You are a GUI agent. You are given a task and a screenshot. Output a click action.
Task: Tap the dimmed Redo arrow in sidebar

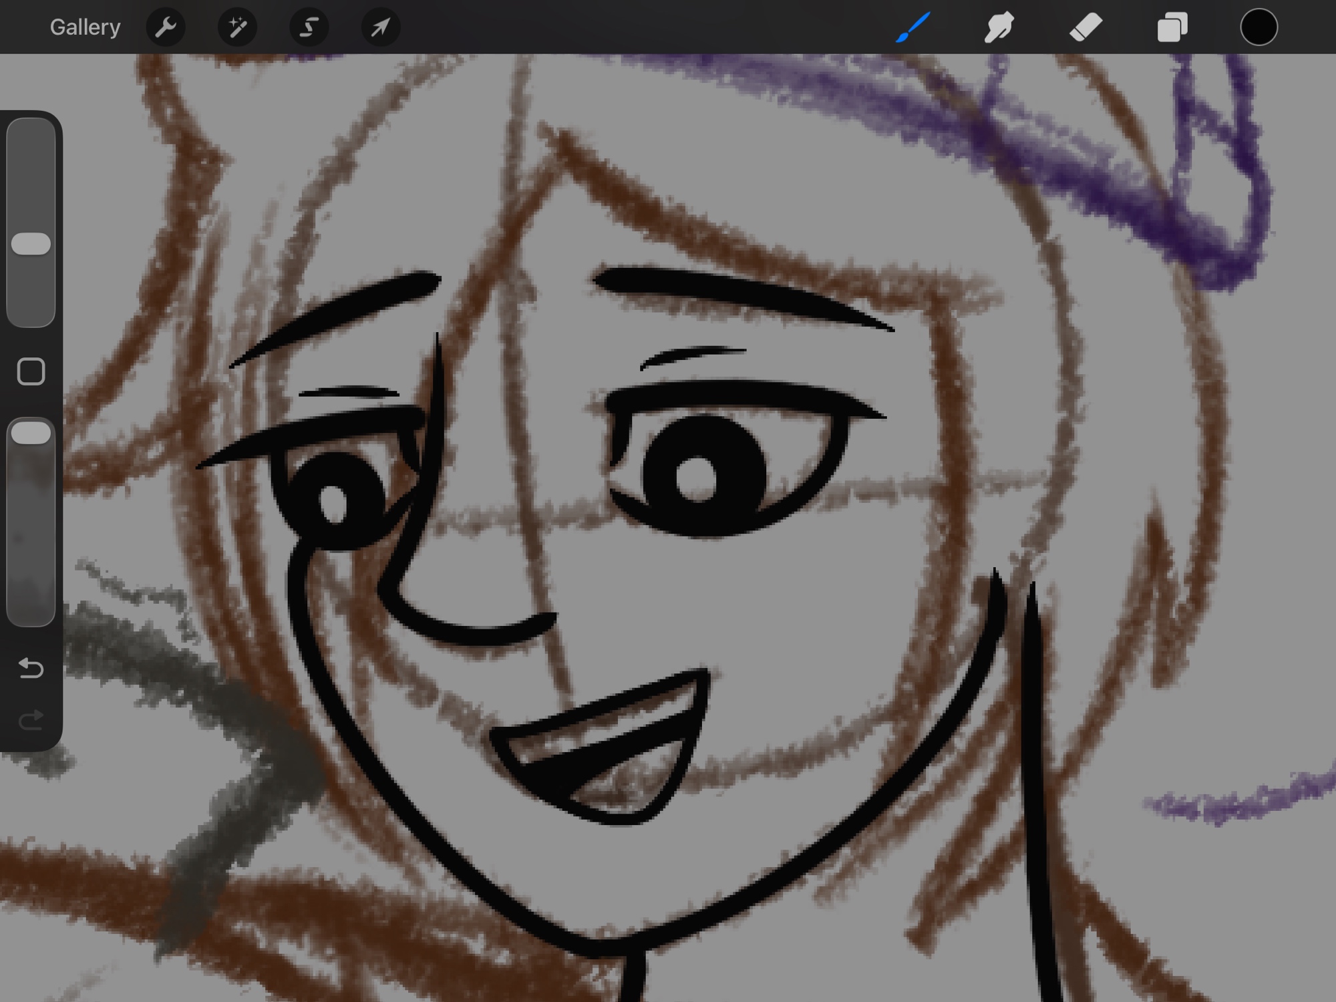(31, 720)
